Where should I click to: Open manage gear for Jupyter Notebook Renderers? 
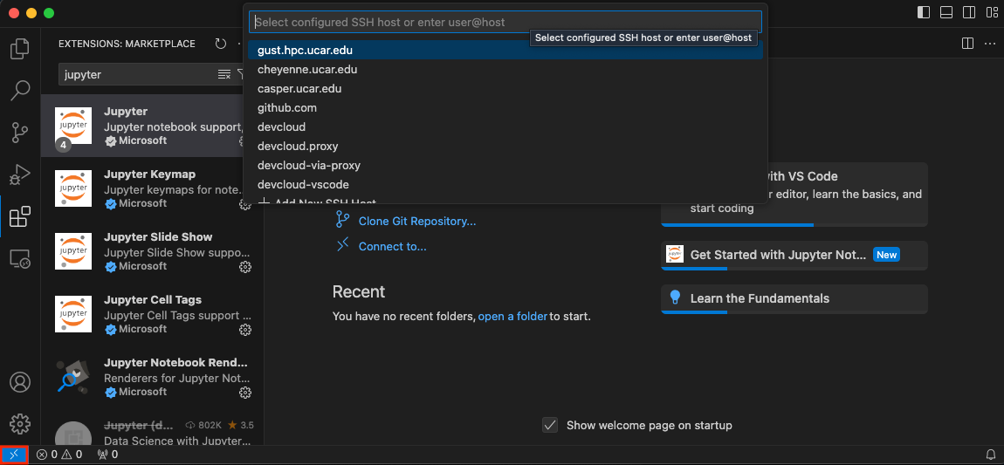coord(244,392)
